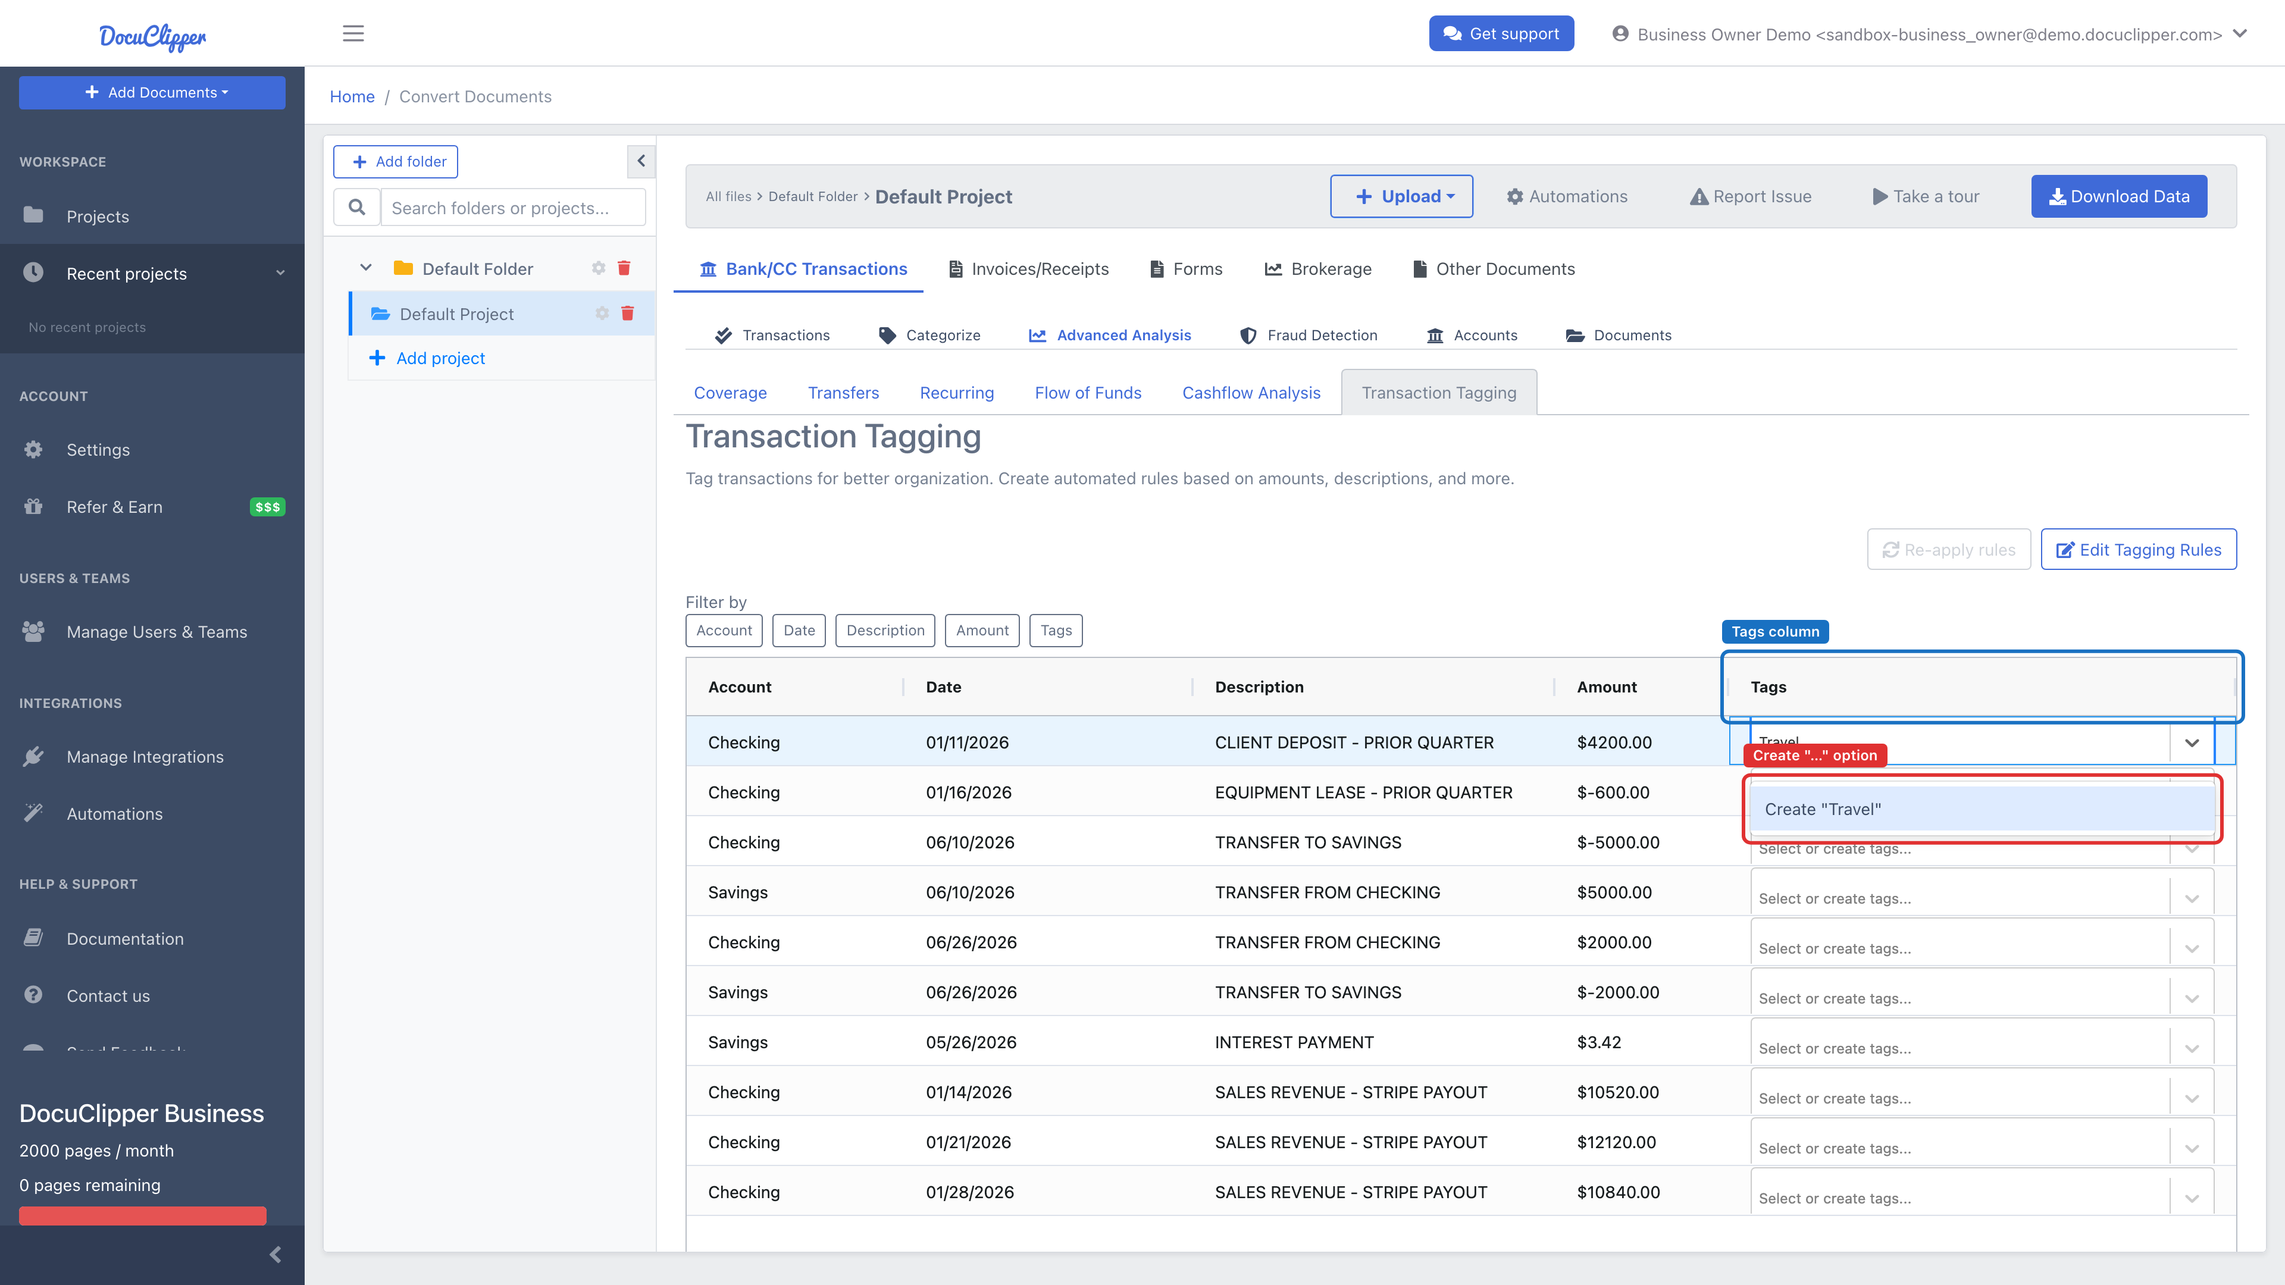
Task: Click the DocuClipper logo
Action: [152, 36]
